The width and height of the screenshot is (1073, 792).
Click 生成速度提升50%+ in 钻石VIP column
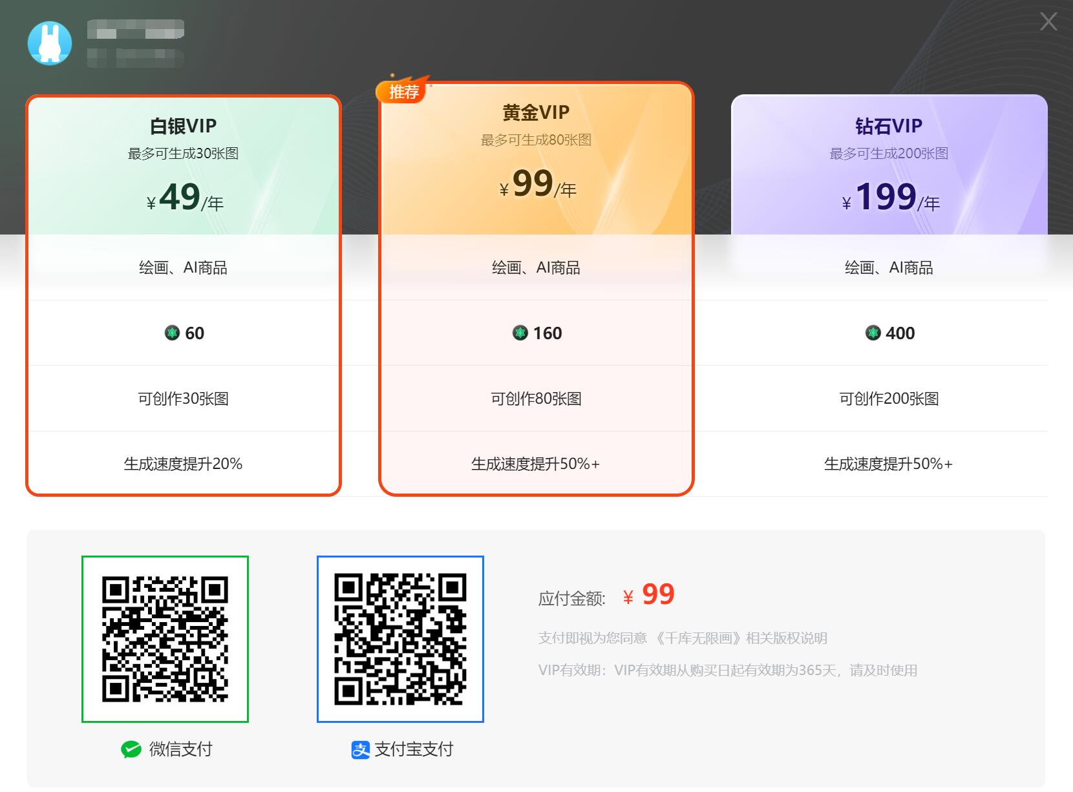(x=889, y=464)
